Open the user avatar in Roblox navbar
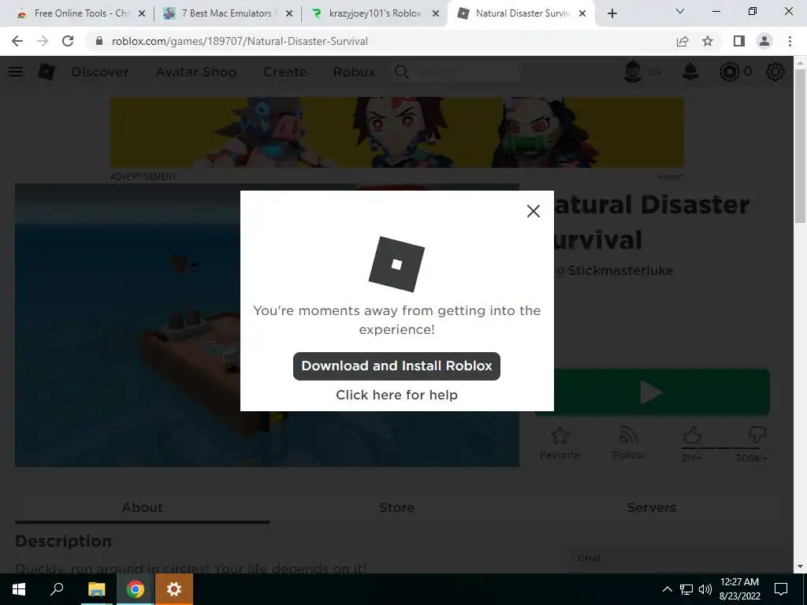 633,72
